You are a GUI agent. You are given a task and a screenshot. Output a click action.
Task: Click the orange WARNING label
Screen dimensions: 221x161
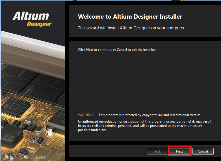point(86,115)
